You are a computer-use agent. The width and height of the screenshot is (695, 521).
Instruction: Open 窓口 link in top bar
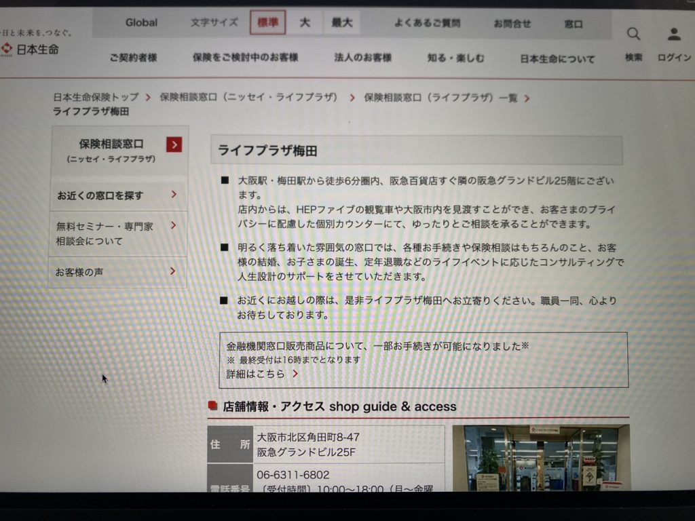pos(573,24)
